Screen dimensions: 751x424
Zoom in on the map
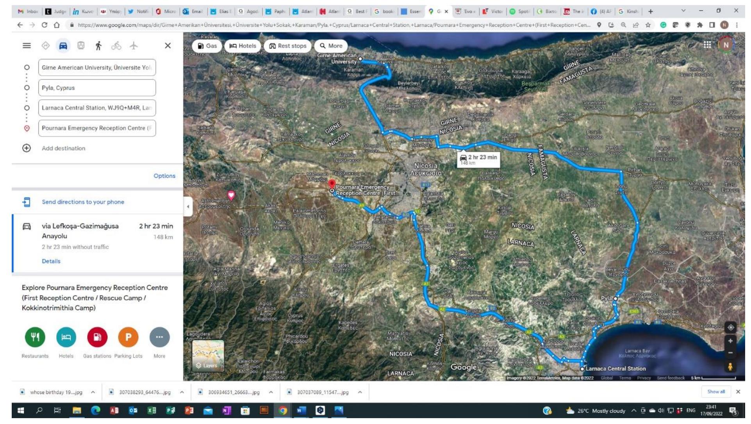click(730, 341)
